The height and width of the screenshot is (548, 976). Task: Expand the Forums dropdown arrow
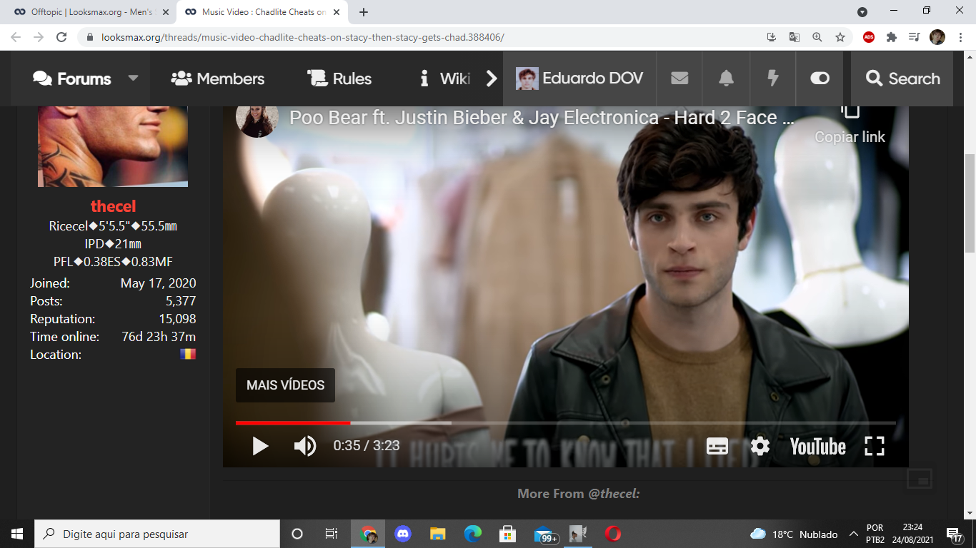133,78
